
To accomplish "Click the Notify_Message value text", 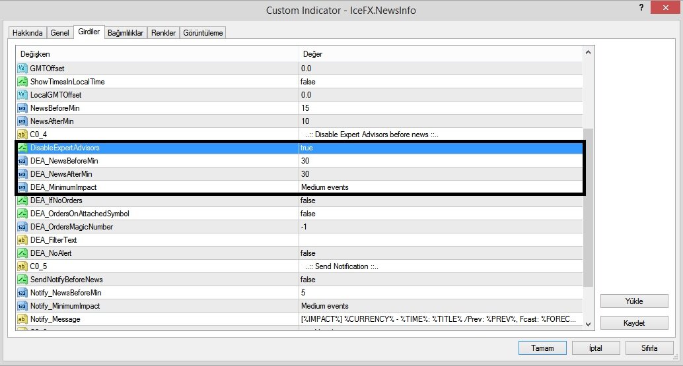I will 438,319.
